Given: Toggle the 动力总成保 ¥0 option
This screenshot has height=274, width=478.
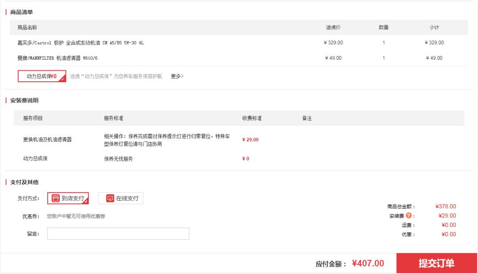Looking at the screenshot, I should (x=42, y=76).
